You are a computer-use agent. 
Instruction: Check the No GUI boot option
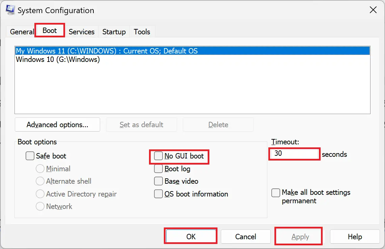pos(158,156)
